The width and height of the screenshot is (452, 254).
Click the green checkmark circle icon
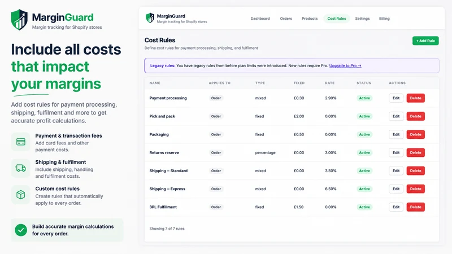pyautogui.click(x=21, y=230)
